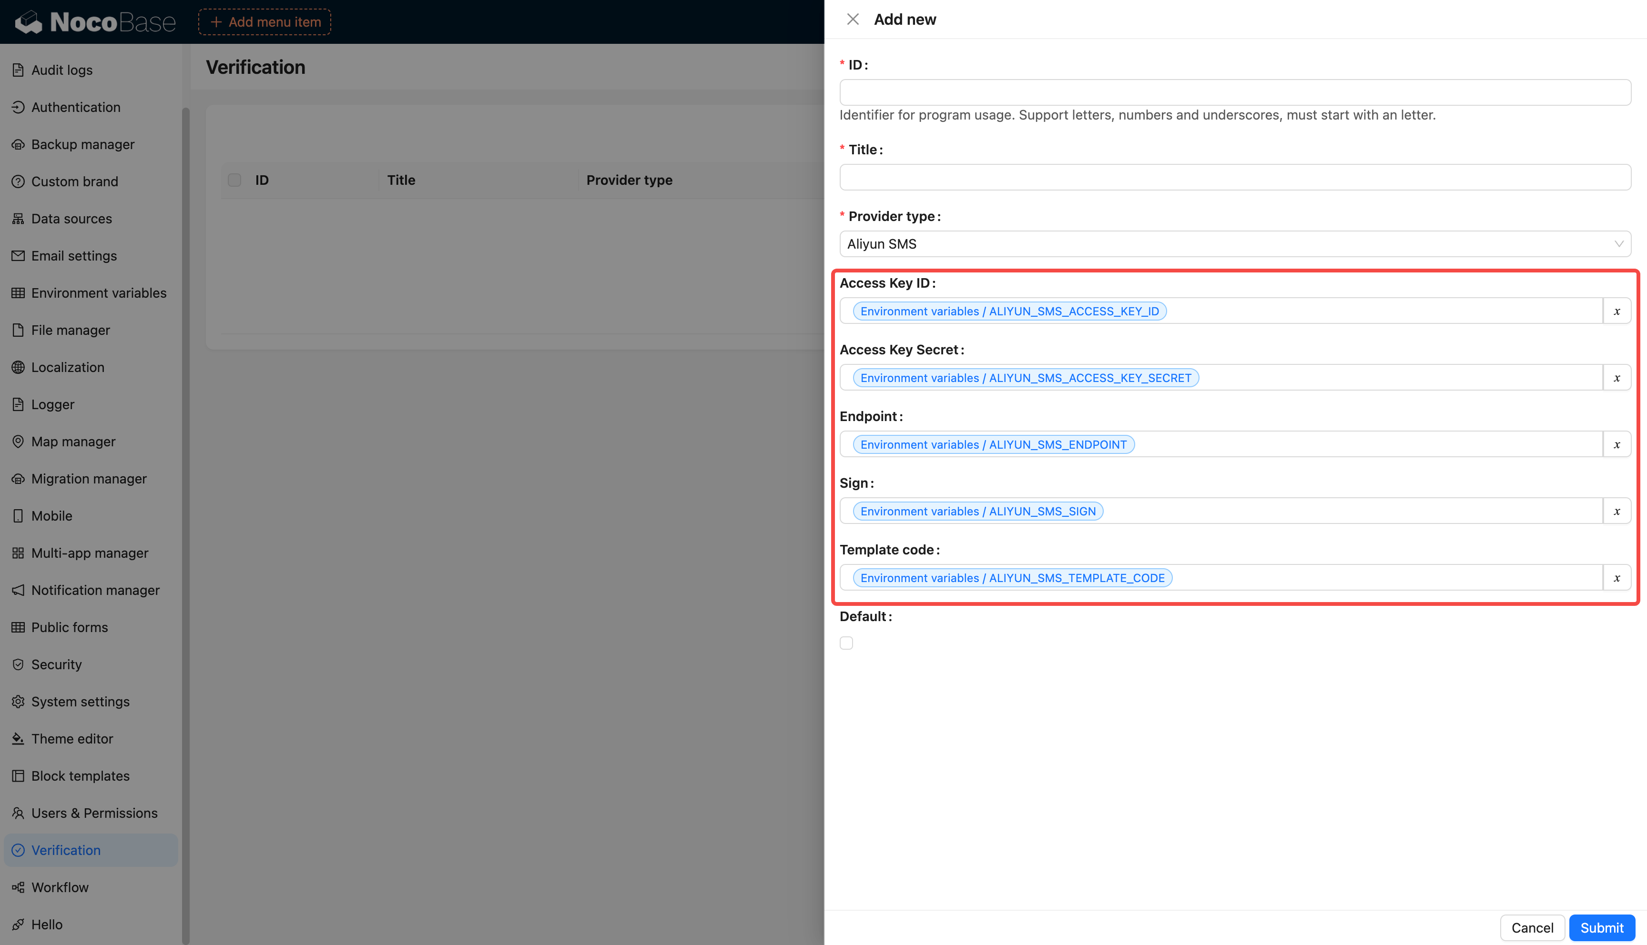Click the Cancel button
This screenshot has height=945, width=1647.
1532,927
